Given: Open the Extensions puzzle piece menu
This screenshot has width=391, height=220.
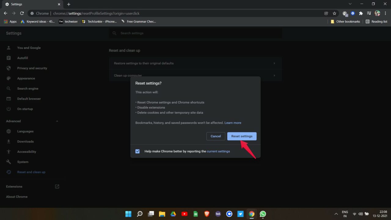Looking at the screenshot, I should pyautogui.click(x=361, y=13).
